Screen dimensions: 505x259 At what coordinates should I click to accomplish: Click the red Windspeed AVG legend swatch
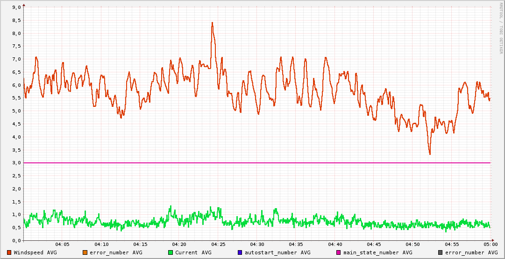click(9, 252)
